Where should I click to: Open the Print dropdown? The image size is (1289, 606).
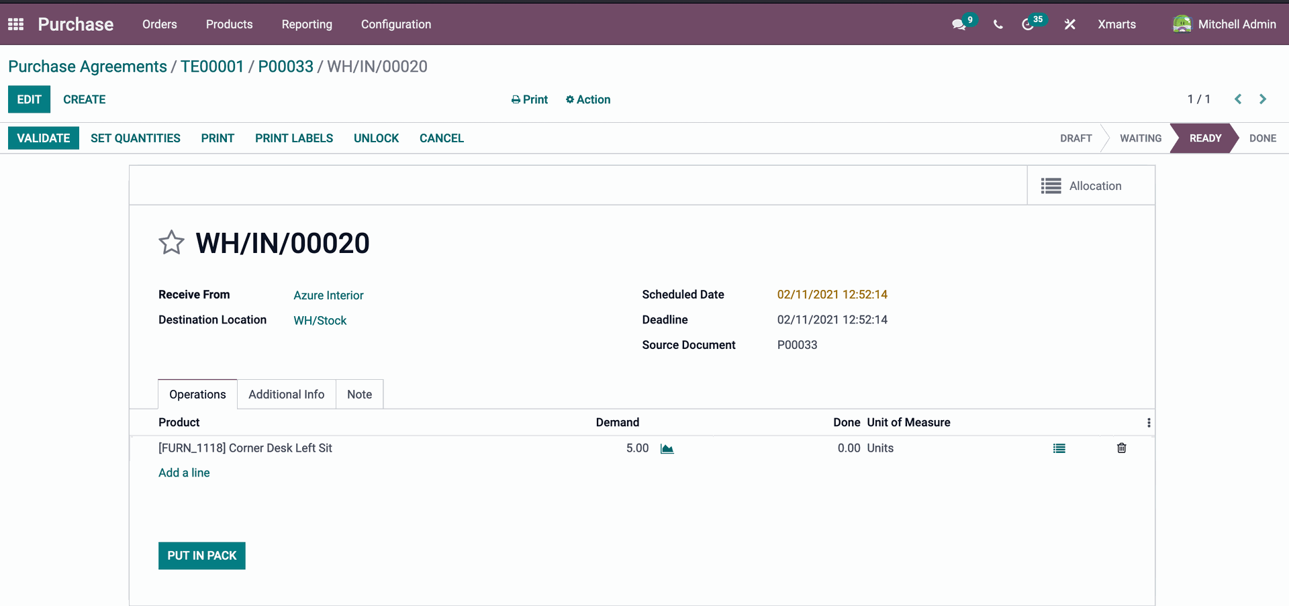click(x=530, y=99)
